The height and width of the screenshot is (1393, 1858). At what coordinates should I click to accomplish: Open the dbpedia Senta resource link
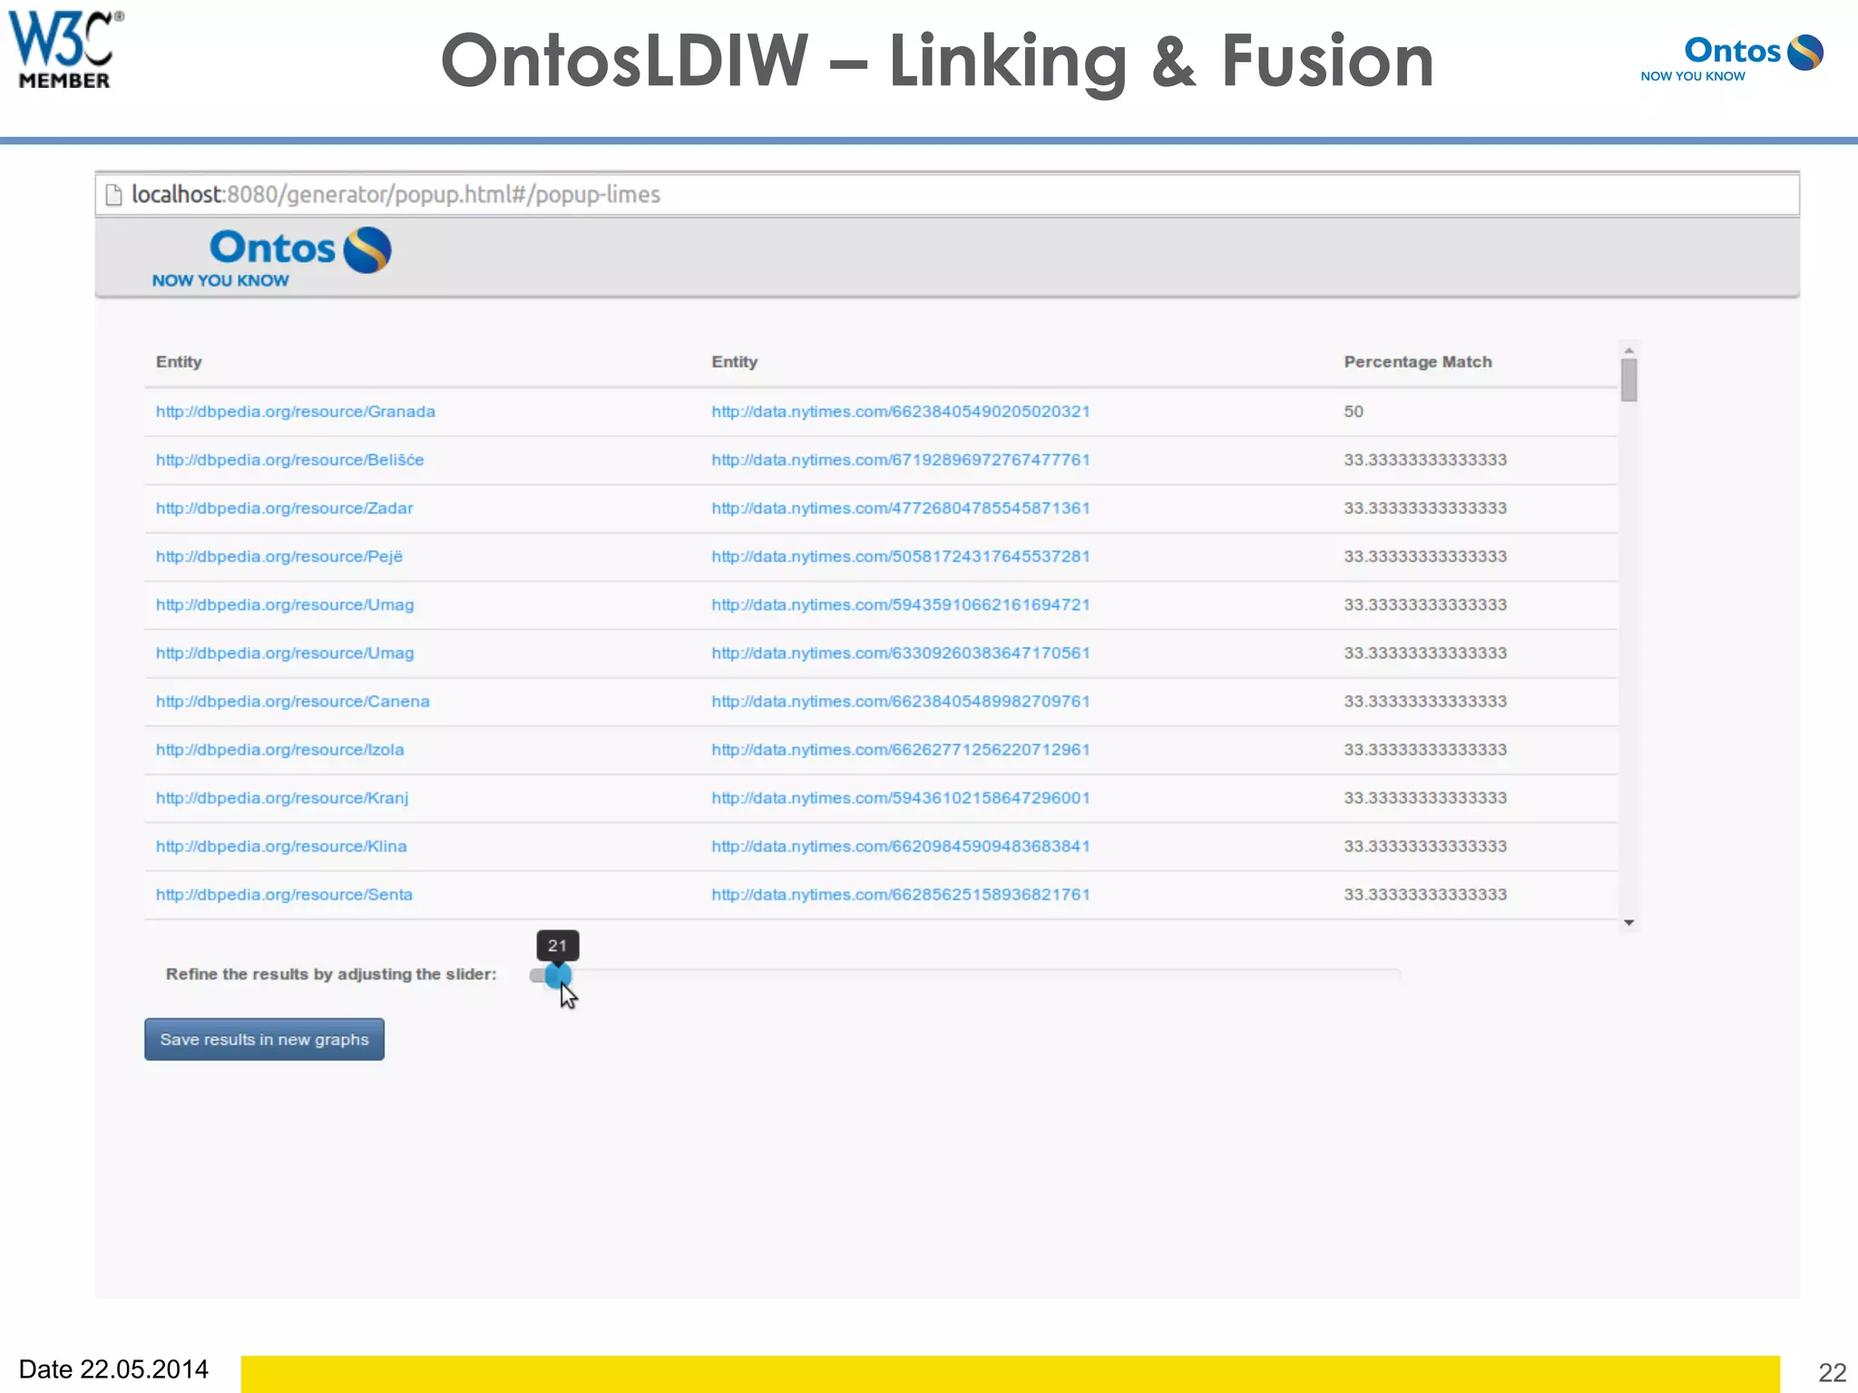[x=284, y=894]
